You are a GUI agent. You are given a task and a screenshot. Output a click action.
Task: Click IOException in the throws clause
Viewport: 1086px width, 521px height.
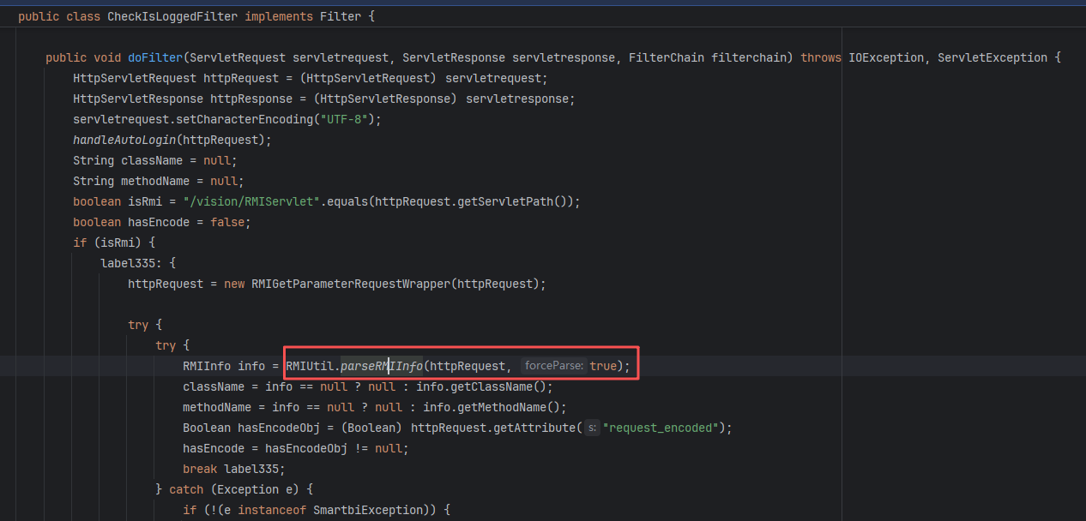886,57
